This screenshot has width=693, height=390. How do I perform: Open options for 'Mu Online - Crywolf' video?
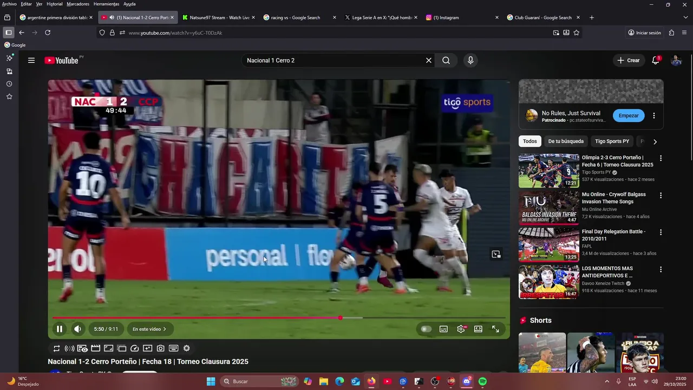point(661,195)
